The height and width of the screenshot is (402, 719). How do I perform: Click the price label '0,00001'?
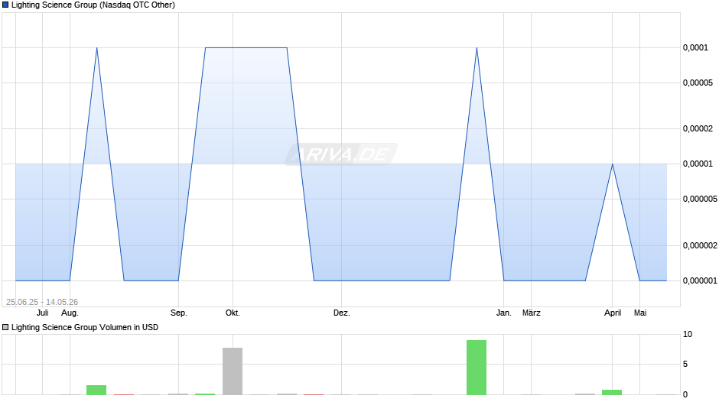698,164
